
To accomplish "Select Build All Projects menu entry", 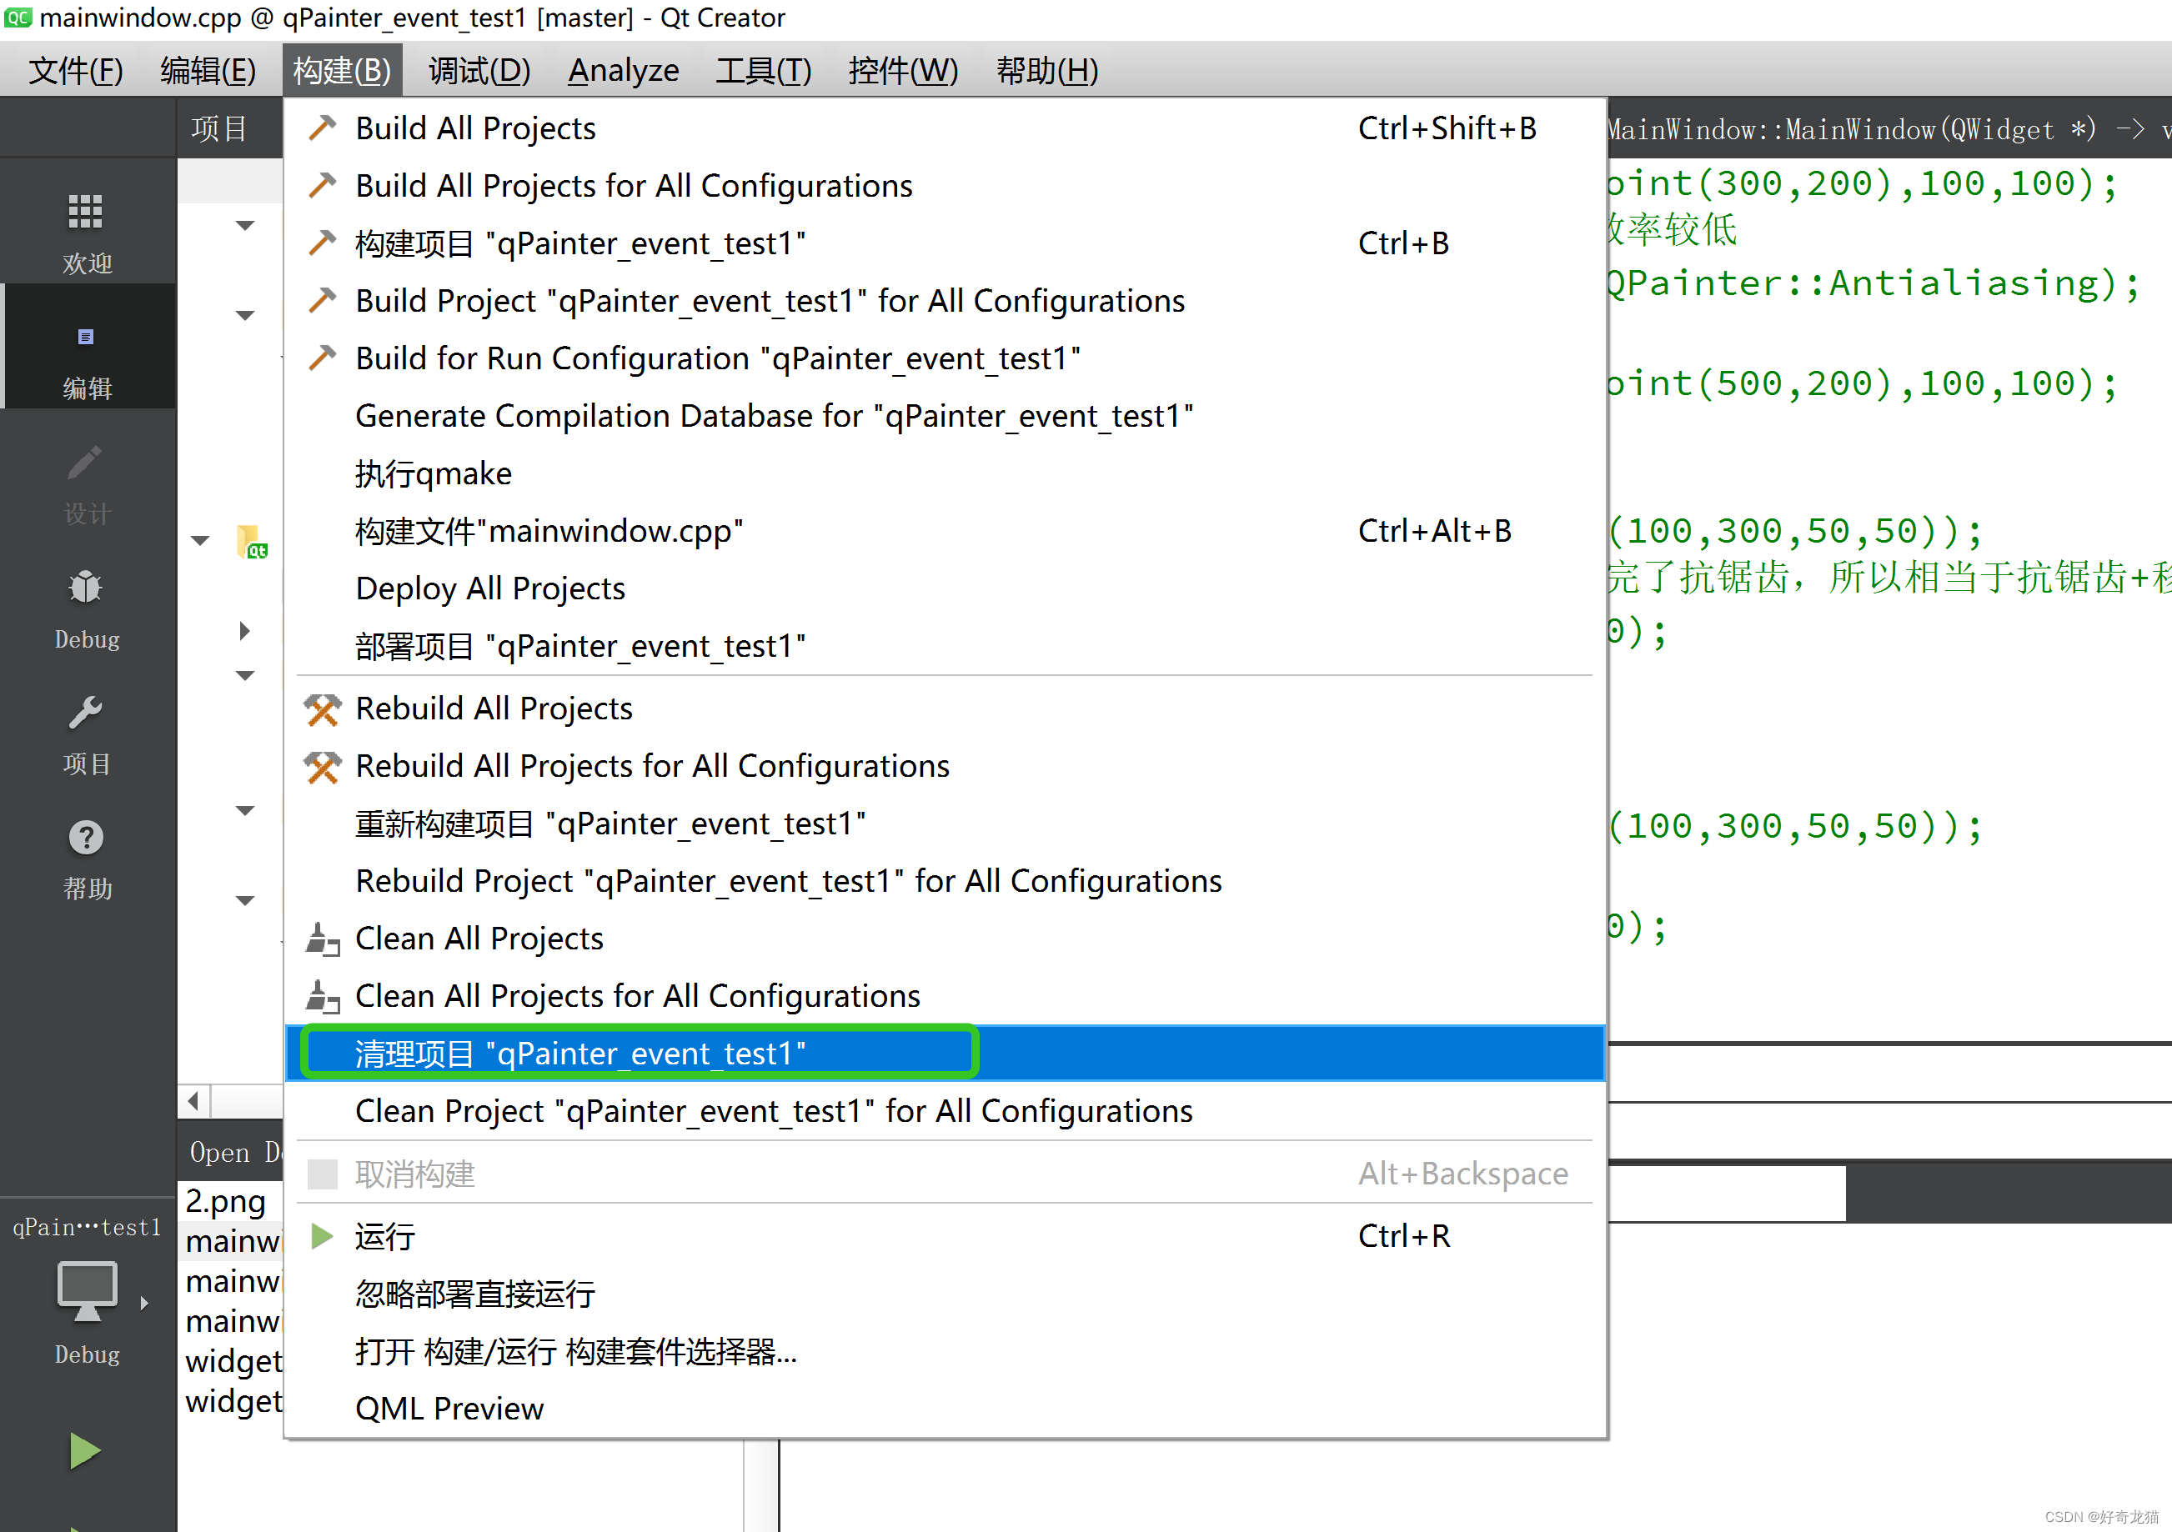I will 475,128.
